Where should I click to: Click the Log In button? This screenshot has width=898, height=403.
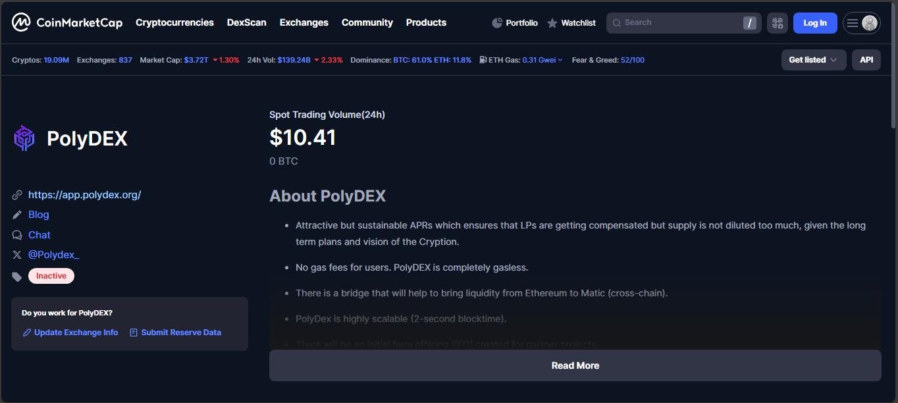815,23
